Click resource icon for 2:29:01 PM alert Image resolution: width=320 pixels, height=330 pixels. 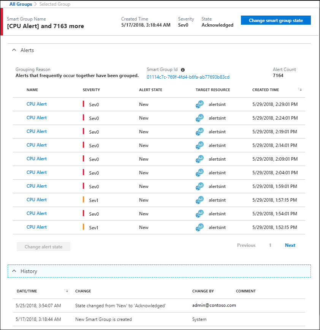(x=200, y=104)
